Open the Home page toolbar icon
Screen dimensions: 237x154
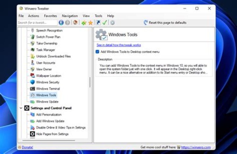75,23
